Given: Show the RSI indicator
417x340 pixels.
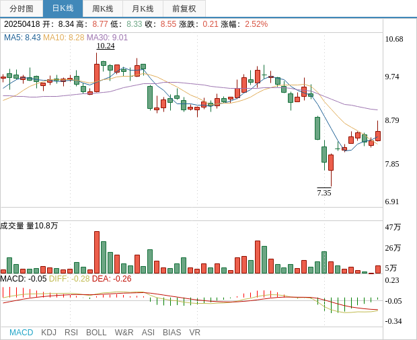Looking at the screenshot, I should [x=71, y=332].
